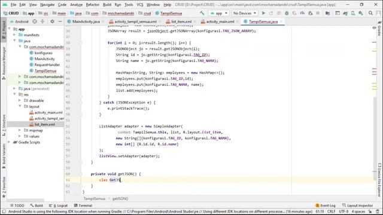Open the Resource Manager side panel
This screenshot has height=215, width=383.
pos(4,63)
